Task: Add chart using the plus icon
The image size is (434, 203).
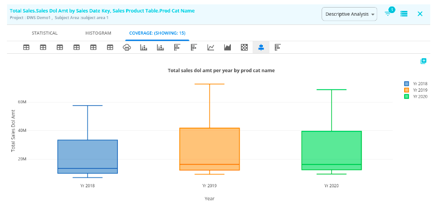Action: point(423,61)
